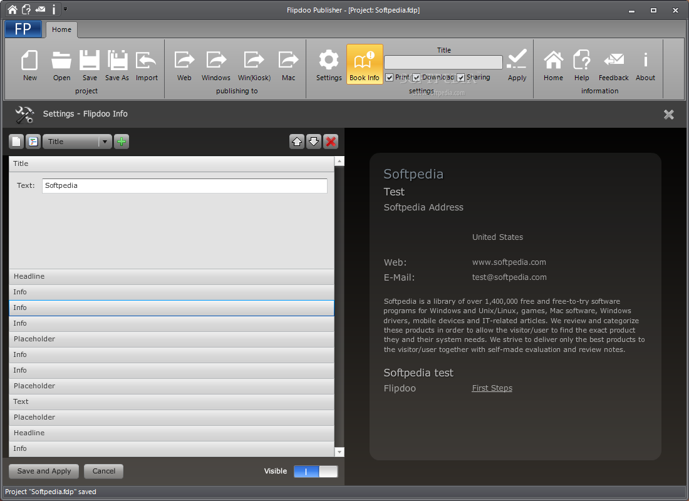Screen dimensions: 689x501
Task: Expand the first Headline row
Action: pyautogui.click(x=172, y=276)
